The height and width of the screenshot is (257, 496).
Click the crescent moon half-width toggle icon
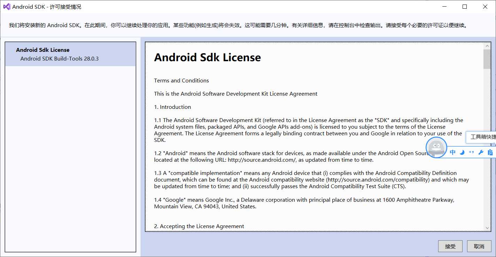point(462,152)
